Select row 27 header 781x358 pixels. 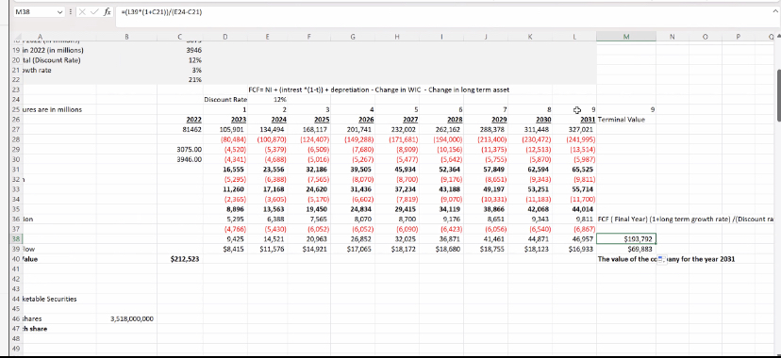coord(15,130)
